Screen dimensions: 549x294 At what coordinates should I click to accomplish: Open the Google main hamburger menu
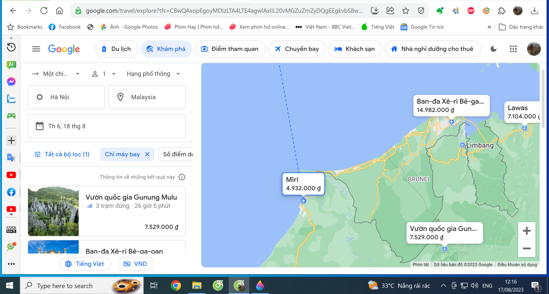(36, 49)
